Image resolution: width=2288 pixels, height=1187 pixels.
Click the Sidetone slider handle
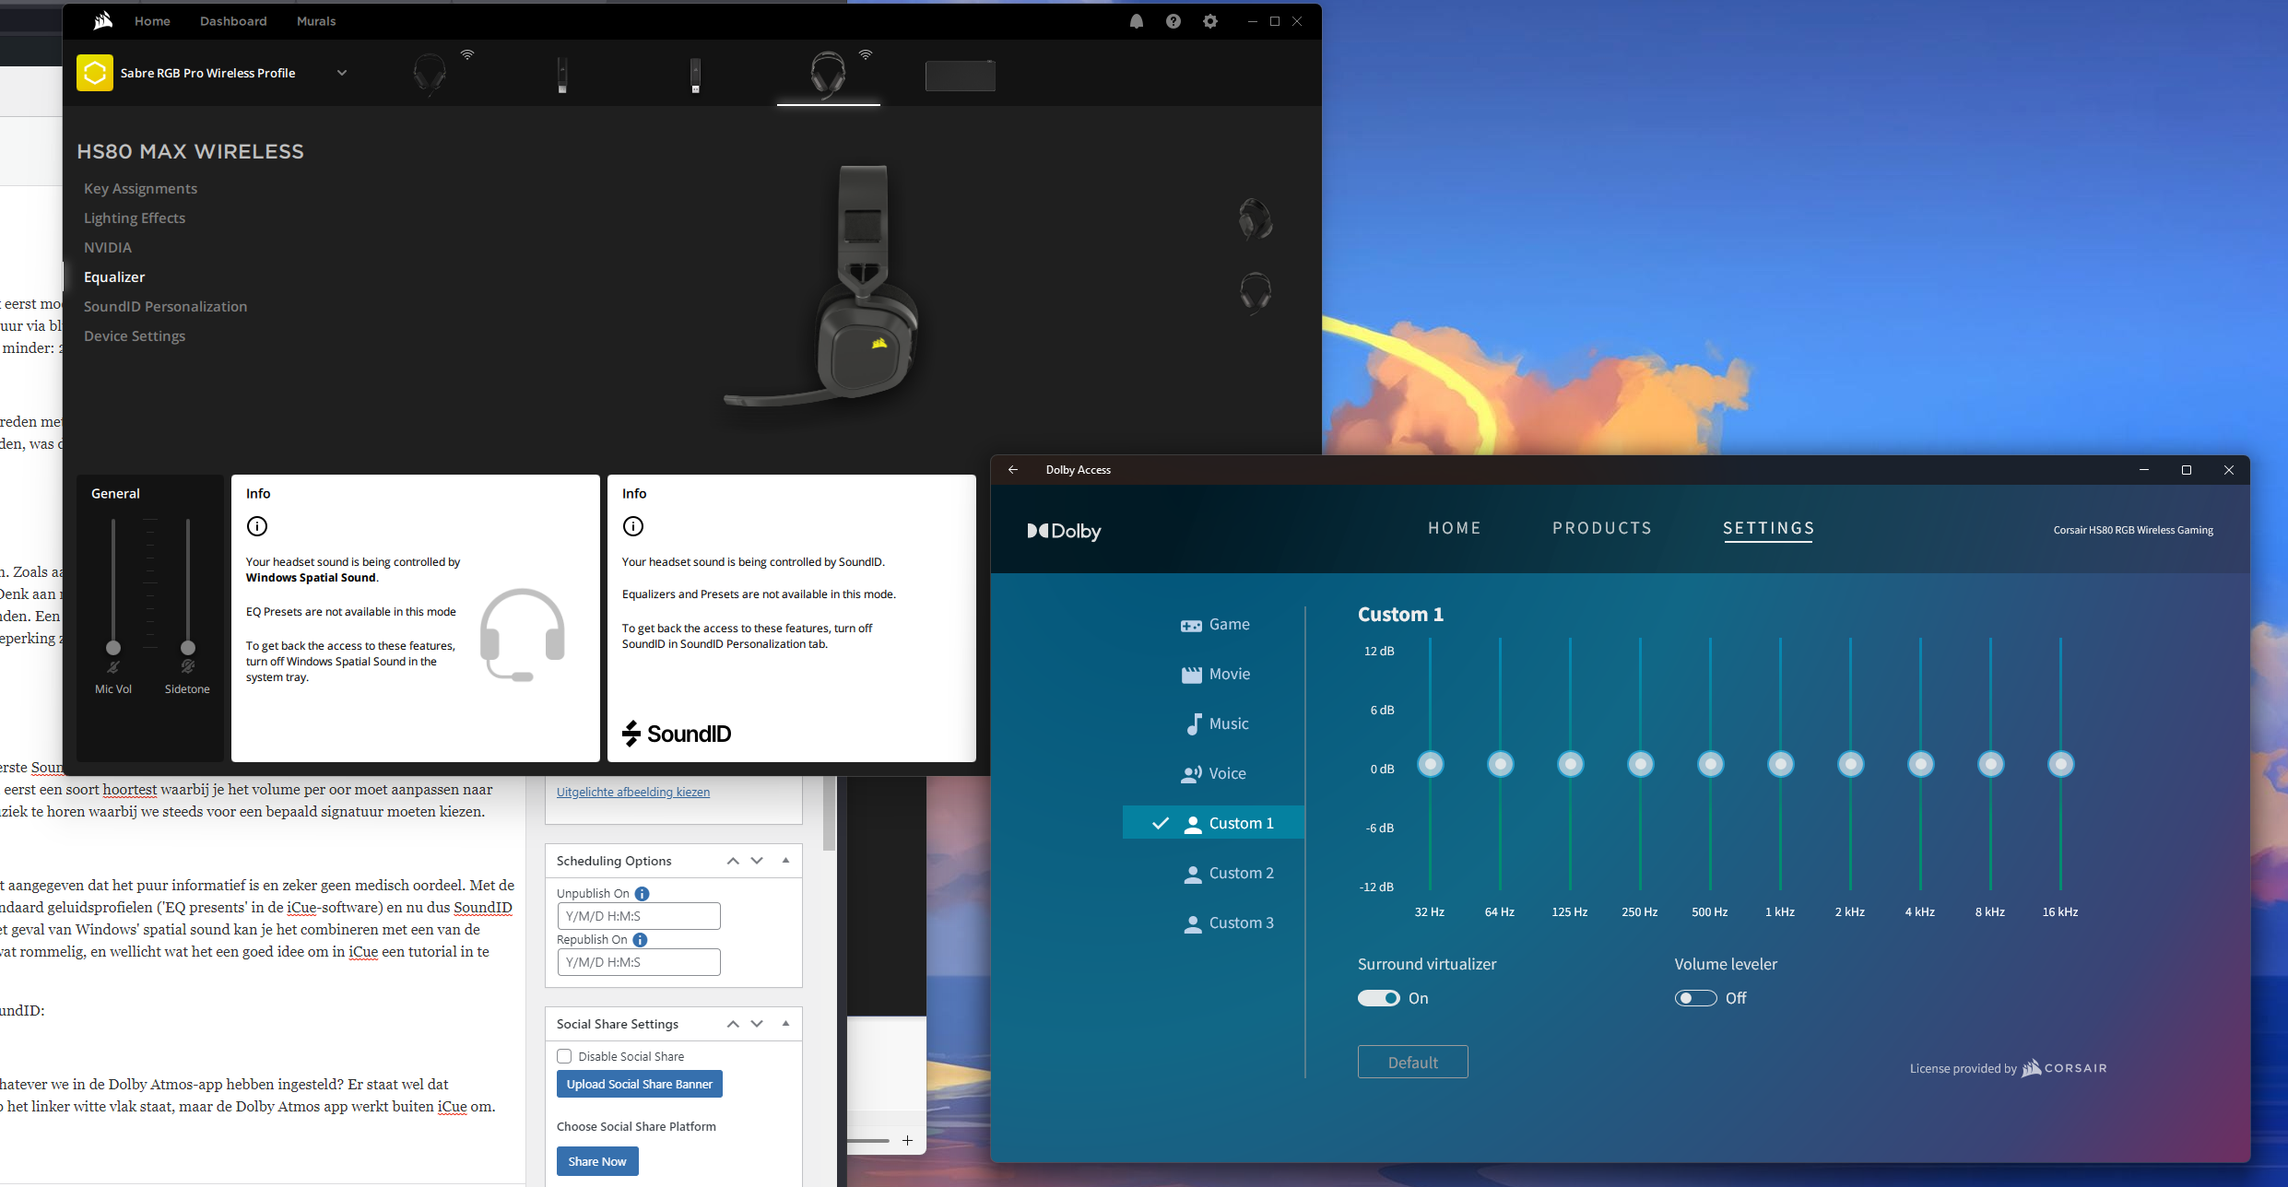click(188, 647)
